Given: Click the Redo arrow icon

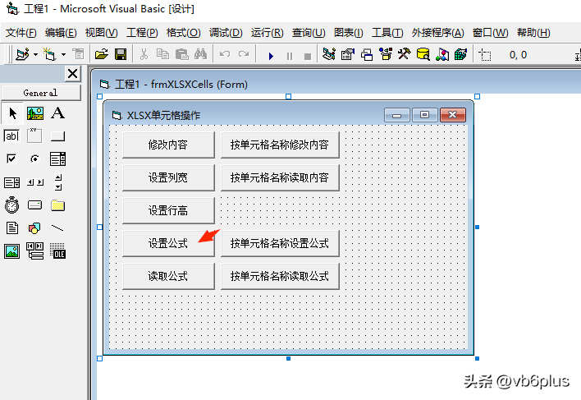Looking at the screenshot, I should point(244,55).
